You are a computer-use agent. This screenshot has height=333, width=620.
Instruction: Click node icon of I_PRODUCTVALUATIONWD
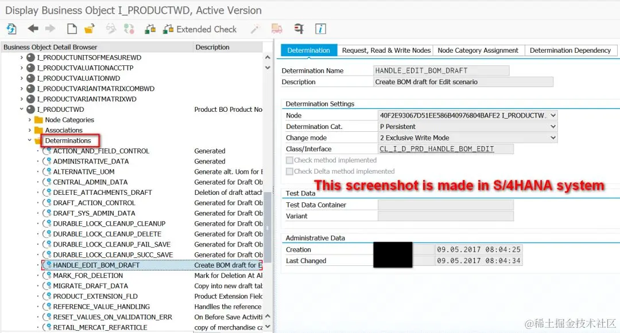30,78
